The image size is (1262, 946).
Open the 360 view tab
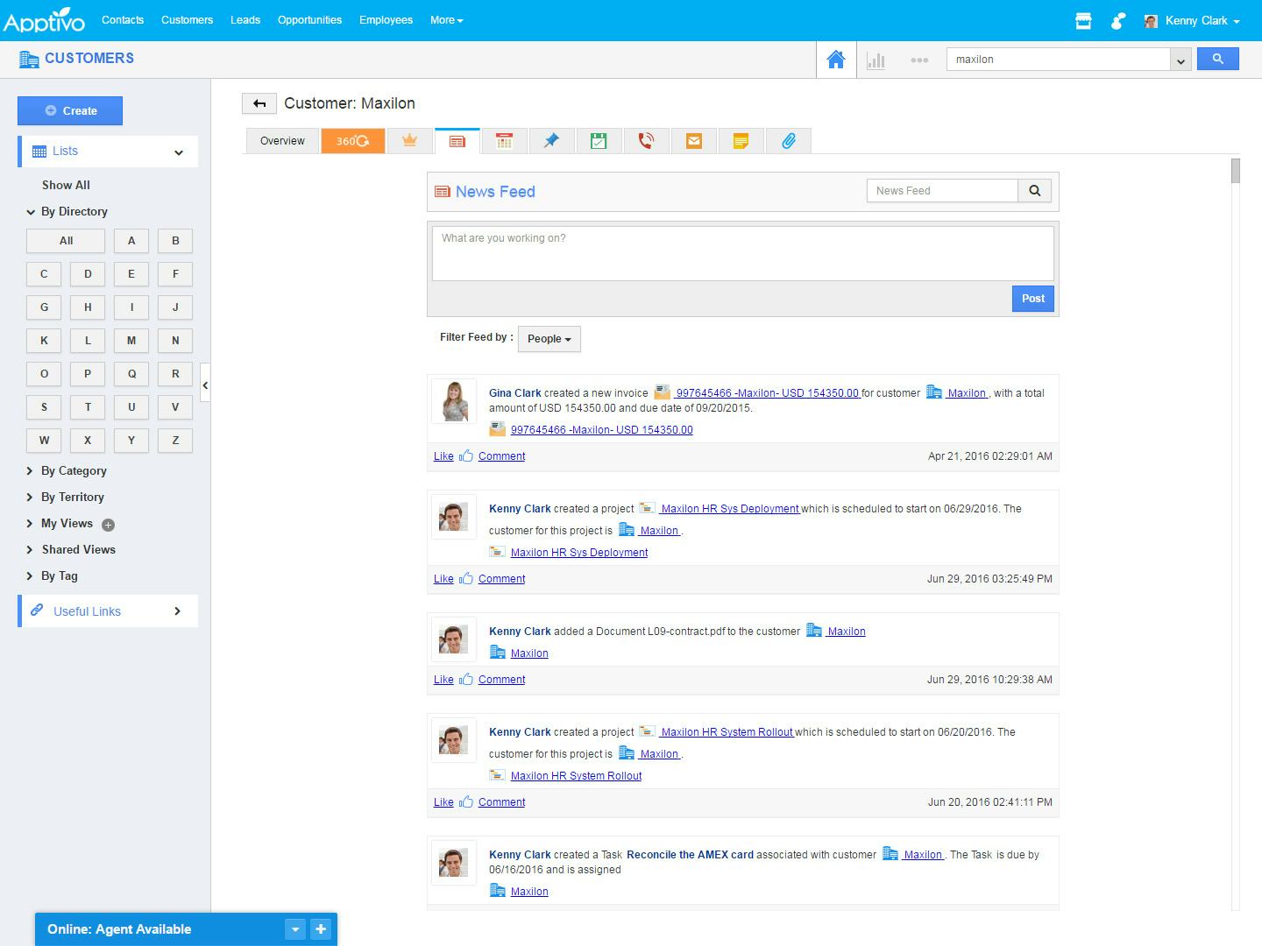[x=353, y=141]
